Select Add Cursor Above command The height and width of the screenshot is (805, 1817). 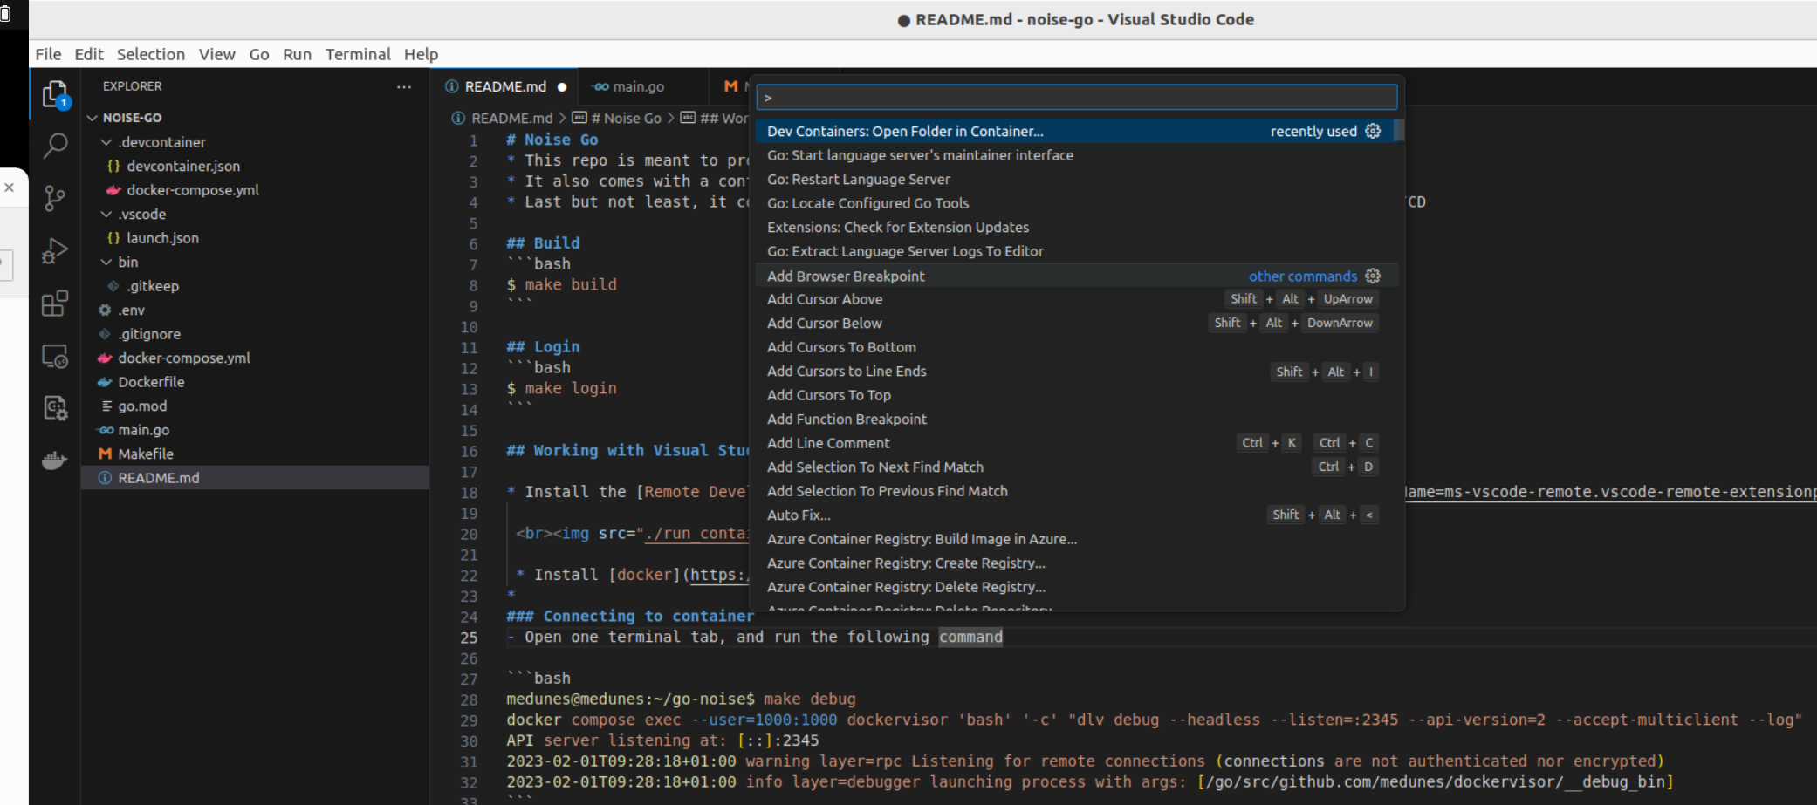pyautogui.click(x=1076, y=299)
